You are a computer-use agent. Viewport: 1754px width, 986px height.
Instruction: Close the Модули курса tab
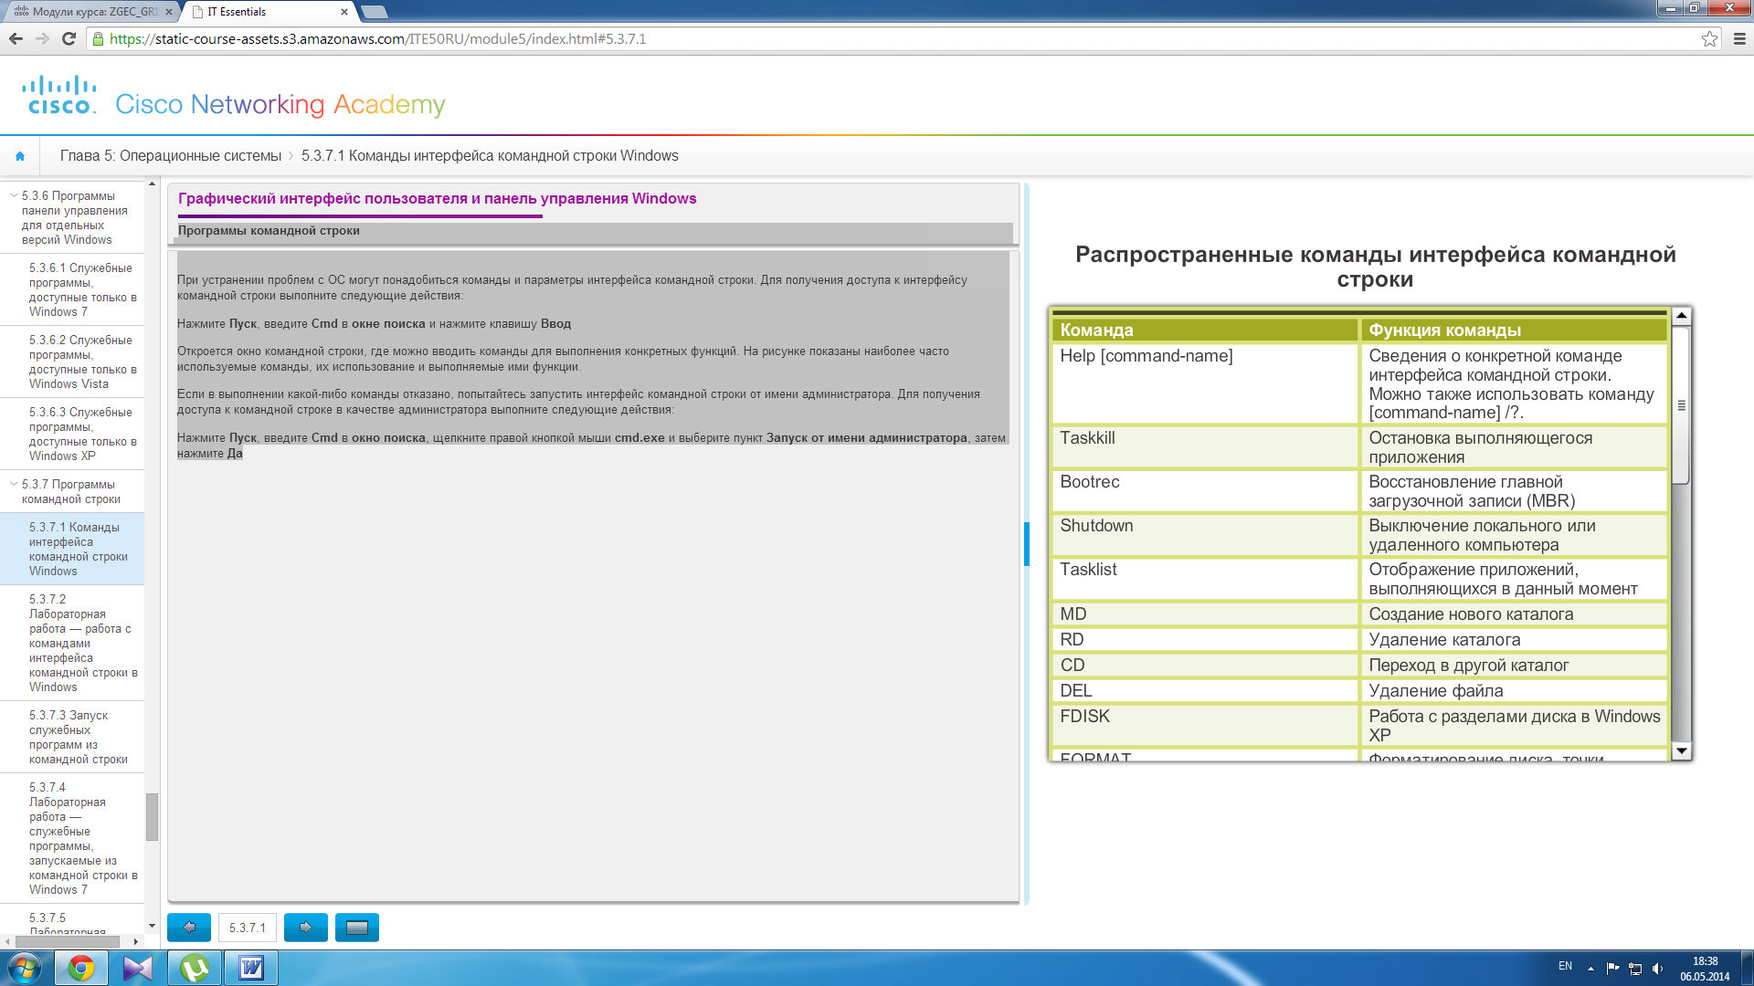coord(168,12)
